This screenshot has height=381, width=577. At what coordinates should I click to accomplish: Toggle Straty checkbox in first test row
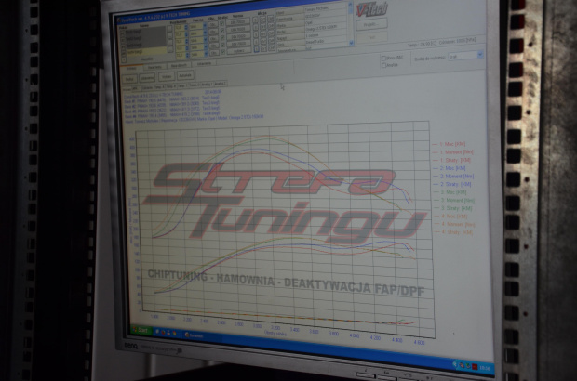click(x=222, y=23)
